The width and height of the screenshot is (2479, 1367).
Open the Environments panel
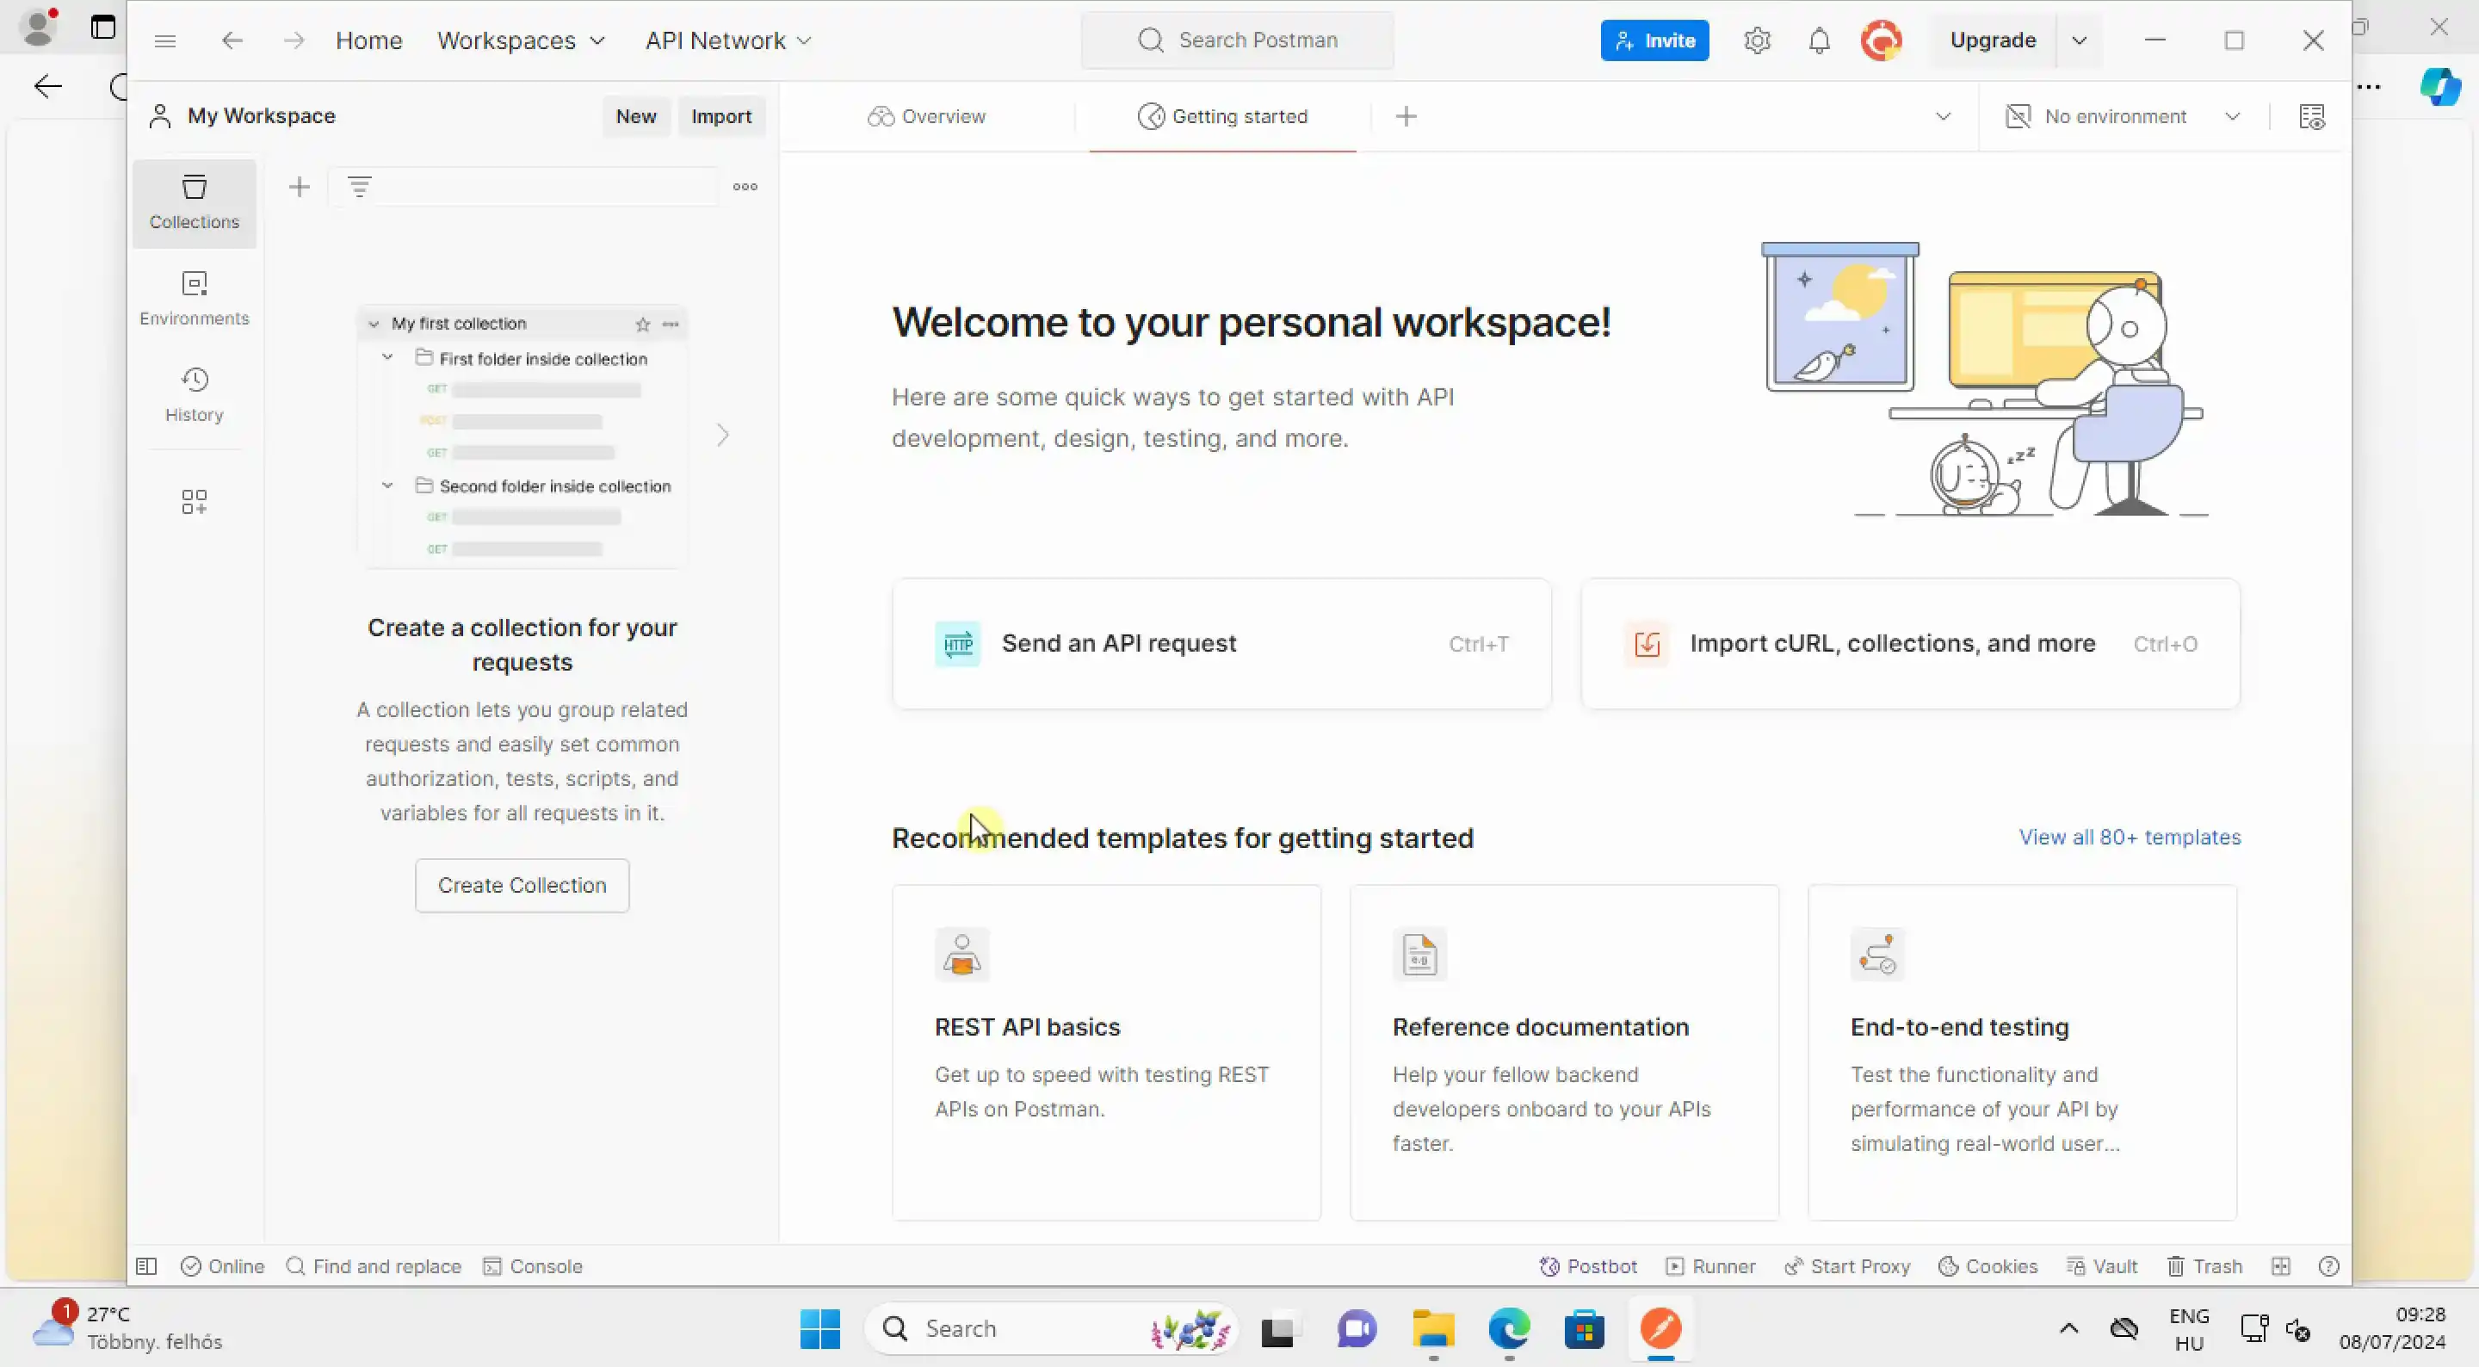click(194, 296)
